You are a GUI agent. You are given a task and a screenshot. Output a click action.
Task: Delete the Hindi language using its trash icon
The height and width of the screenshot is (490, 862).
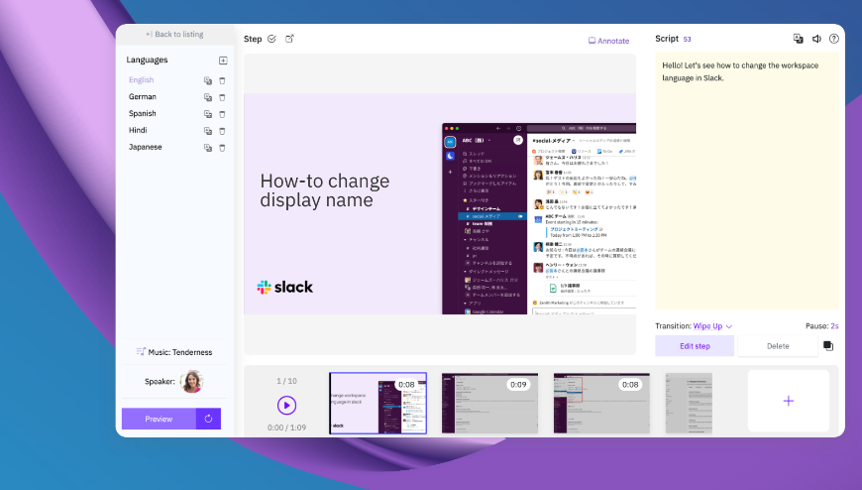point(222,131)
